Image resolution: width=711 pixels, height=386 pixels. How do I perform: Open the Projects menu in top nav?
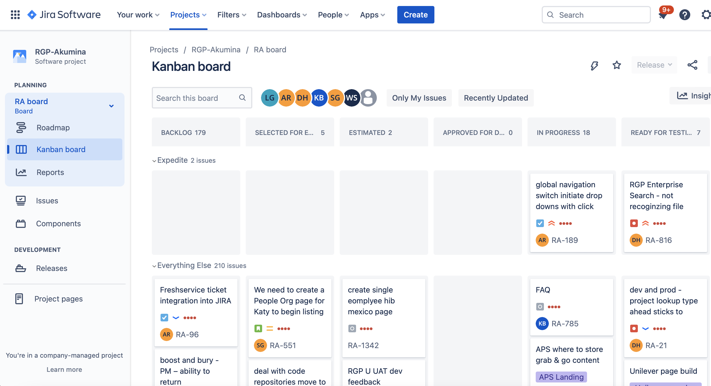[x=188, y=14]
